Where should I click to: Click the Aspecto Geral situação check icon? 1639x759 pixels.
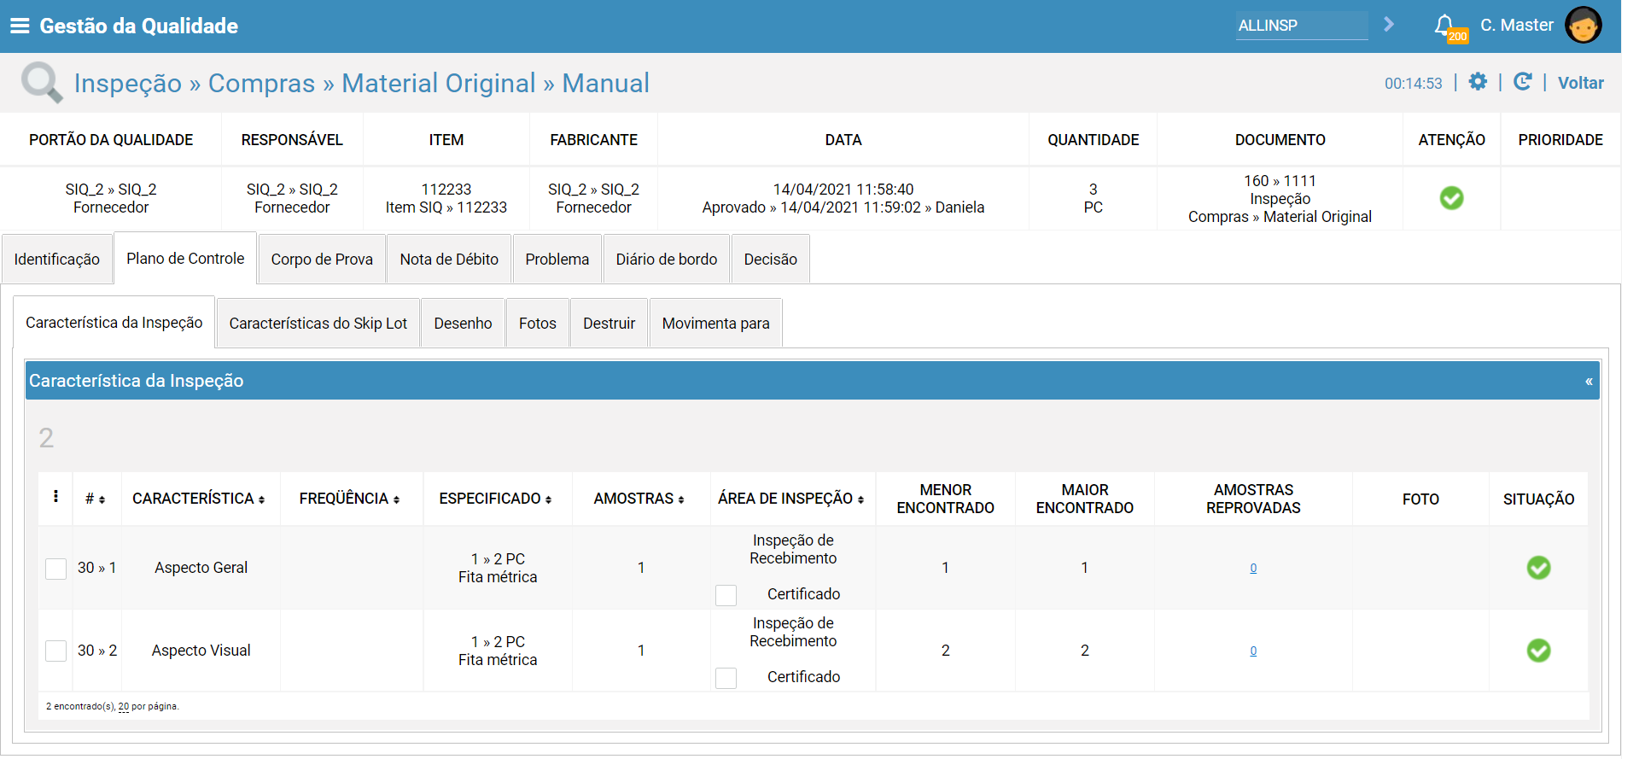tap(1538, 568)
